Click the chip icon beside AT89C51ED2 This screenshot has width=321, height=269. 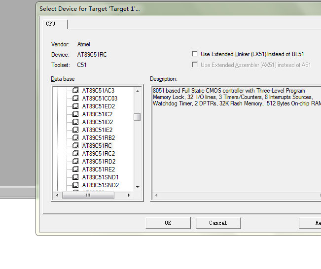coord(75,106)
